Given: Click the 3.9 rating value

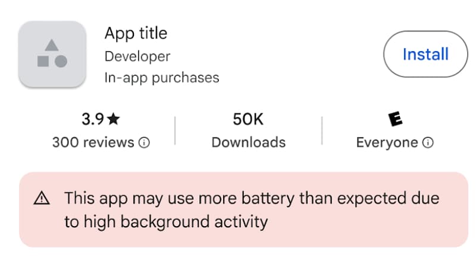Looking at the screenshot, I should pyautogui.click(x=93, y=119).
